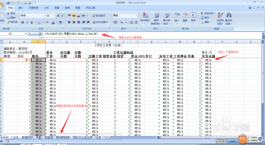Align text to the bottom

point(78,16)
